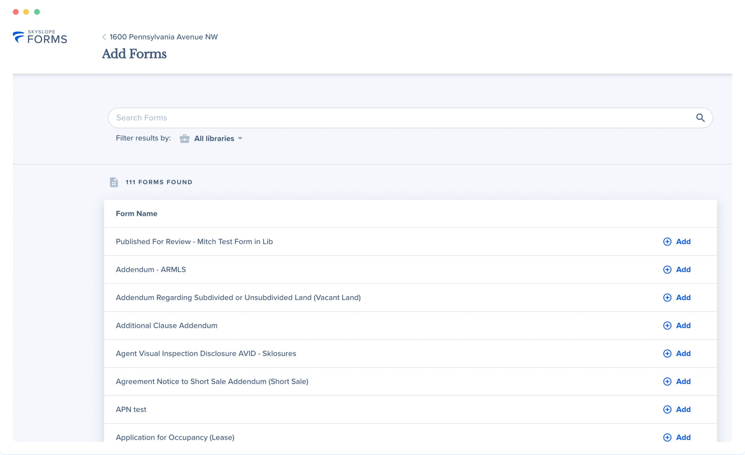Viewport: 745px width, 455px height.
Task: Expand the libraries filter chevron
Action: click(240, 138)
